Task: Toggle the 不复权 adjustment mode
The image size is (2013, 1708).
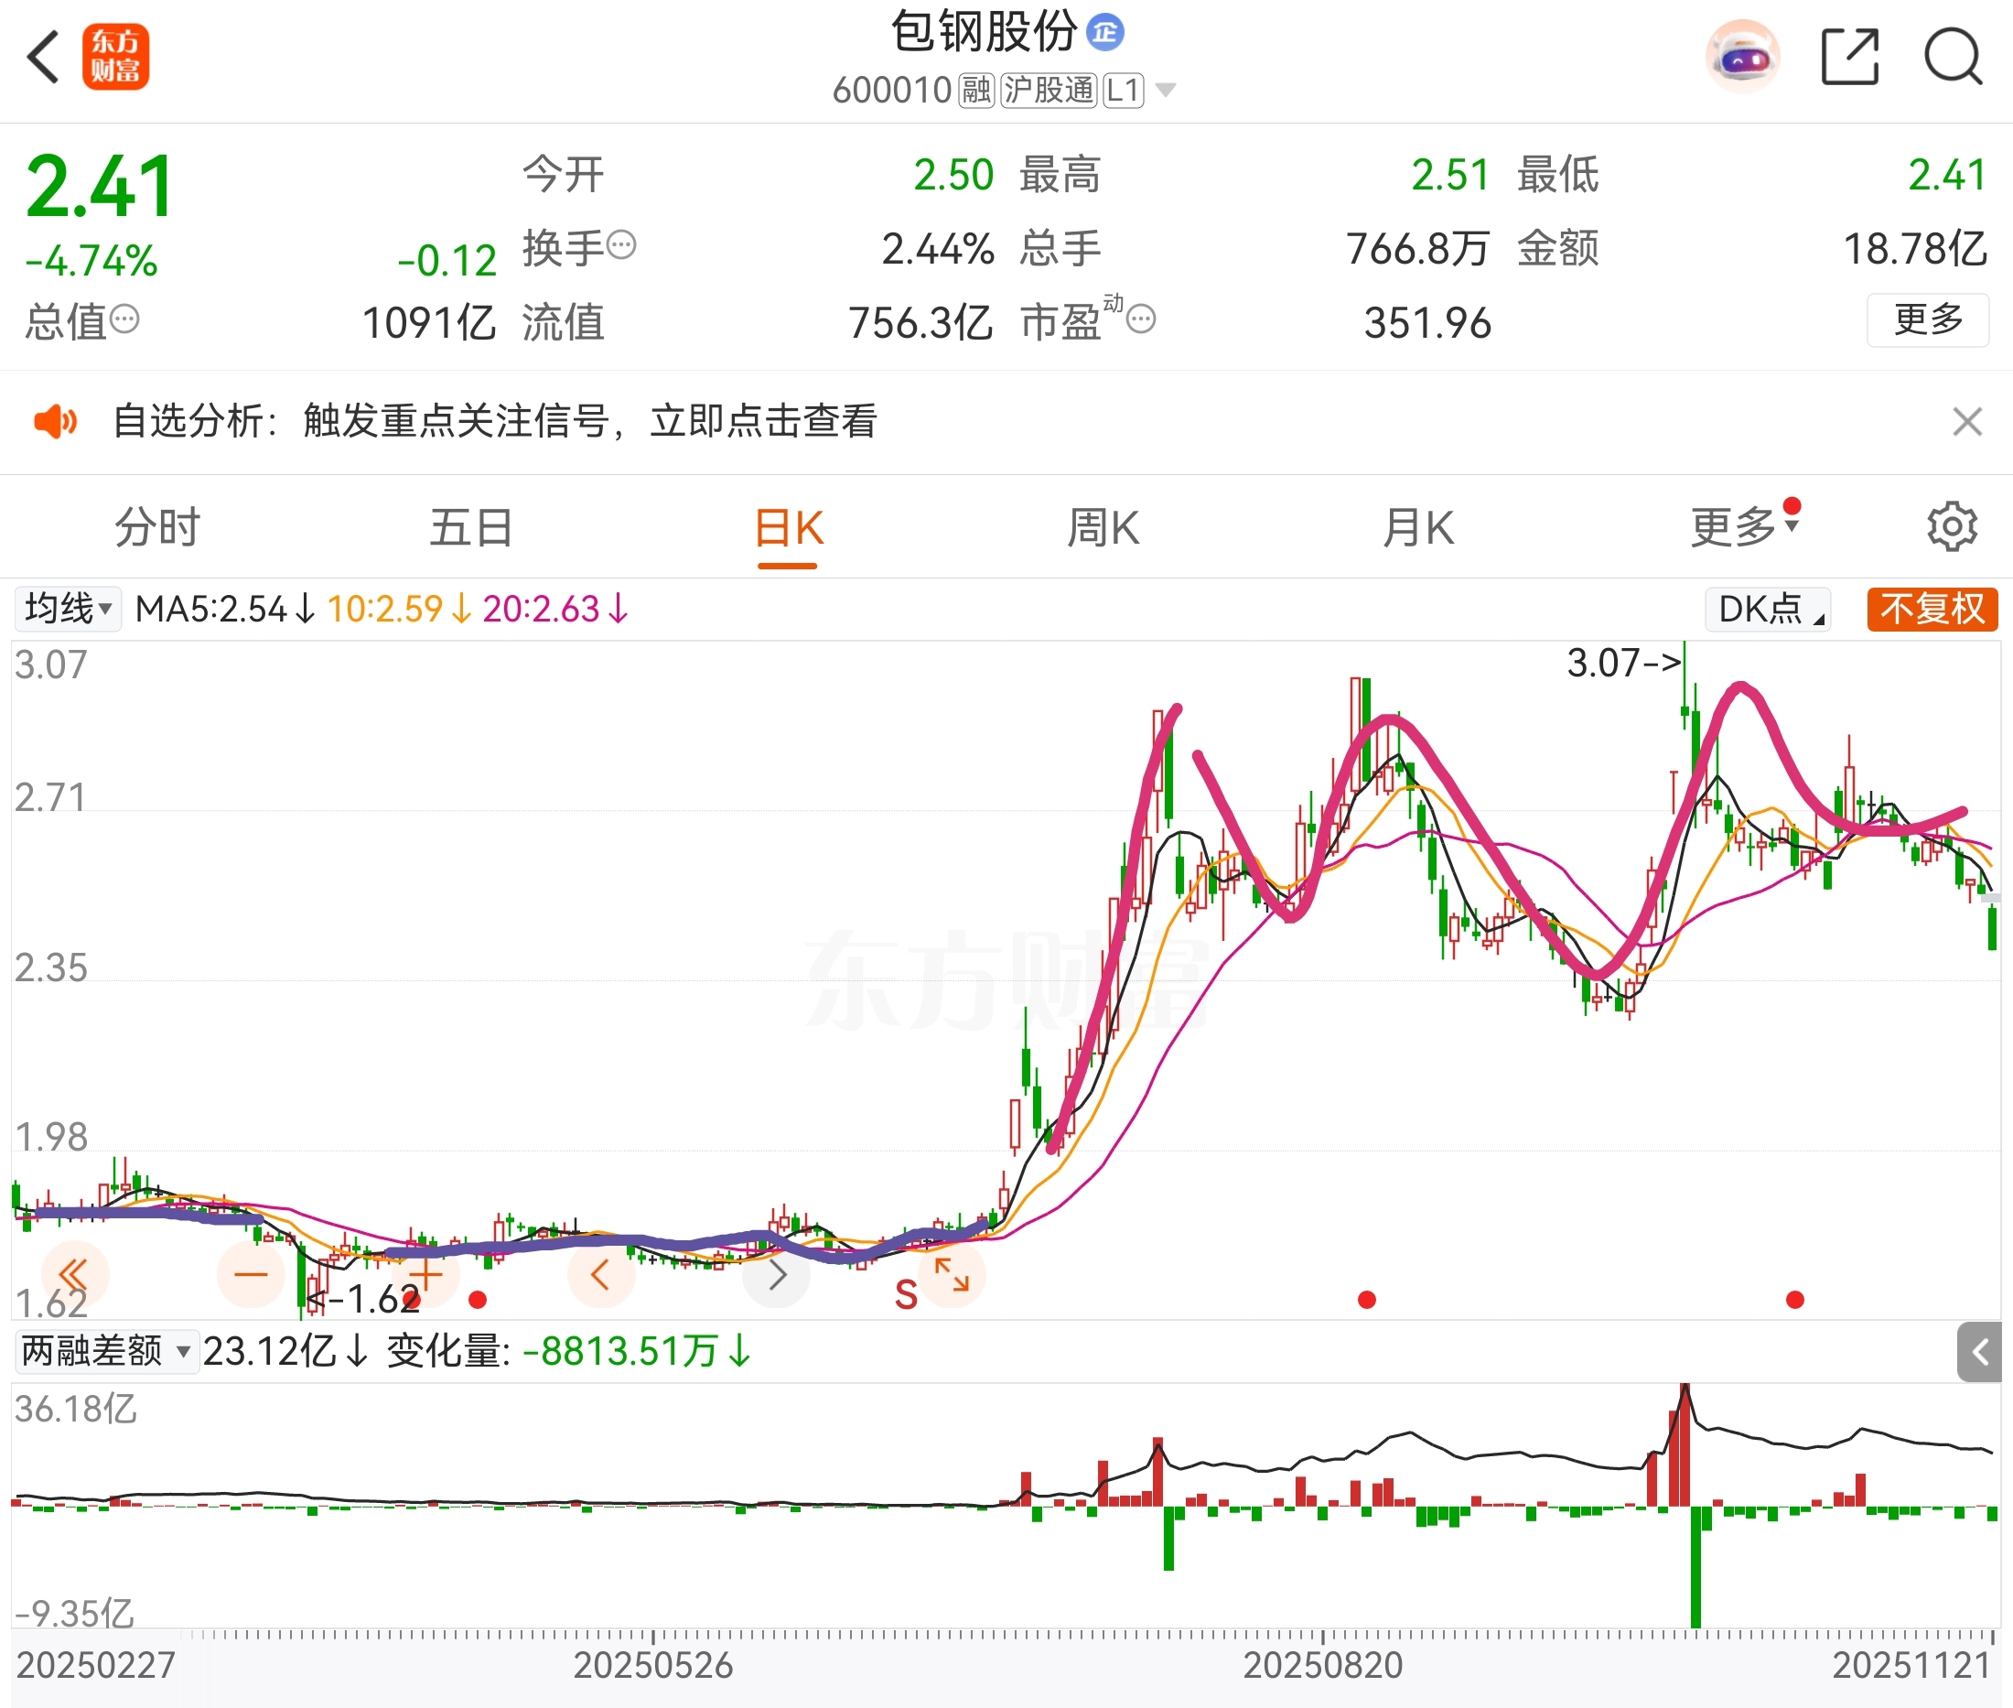Action: [1932, 609]
